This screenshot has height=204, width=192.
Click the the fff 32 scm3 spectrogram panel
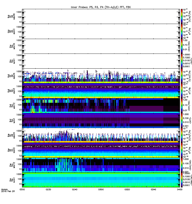pos(101,150)
